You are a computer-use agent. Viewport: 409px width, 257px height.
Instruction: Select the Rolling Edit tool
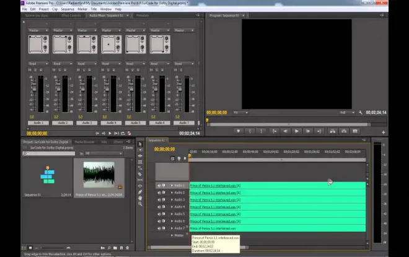click(140, 162)
